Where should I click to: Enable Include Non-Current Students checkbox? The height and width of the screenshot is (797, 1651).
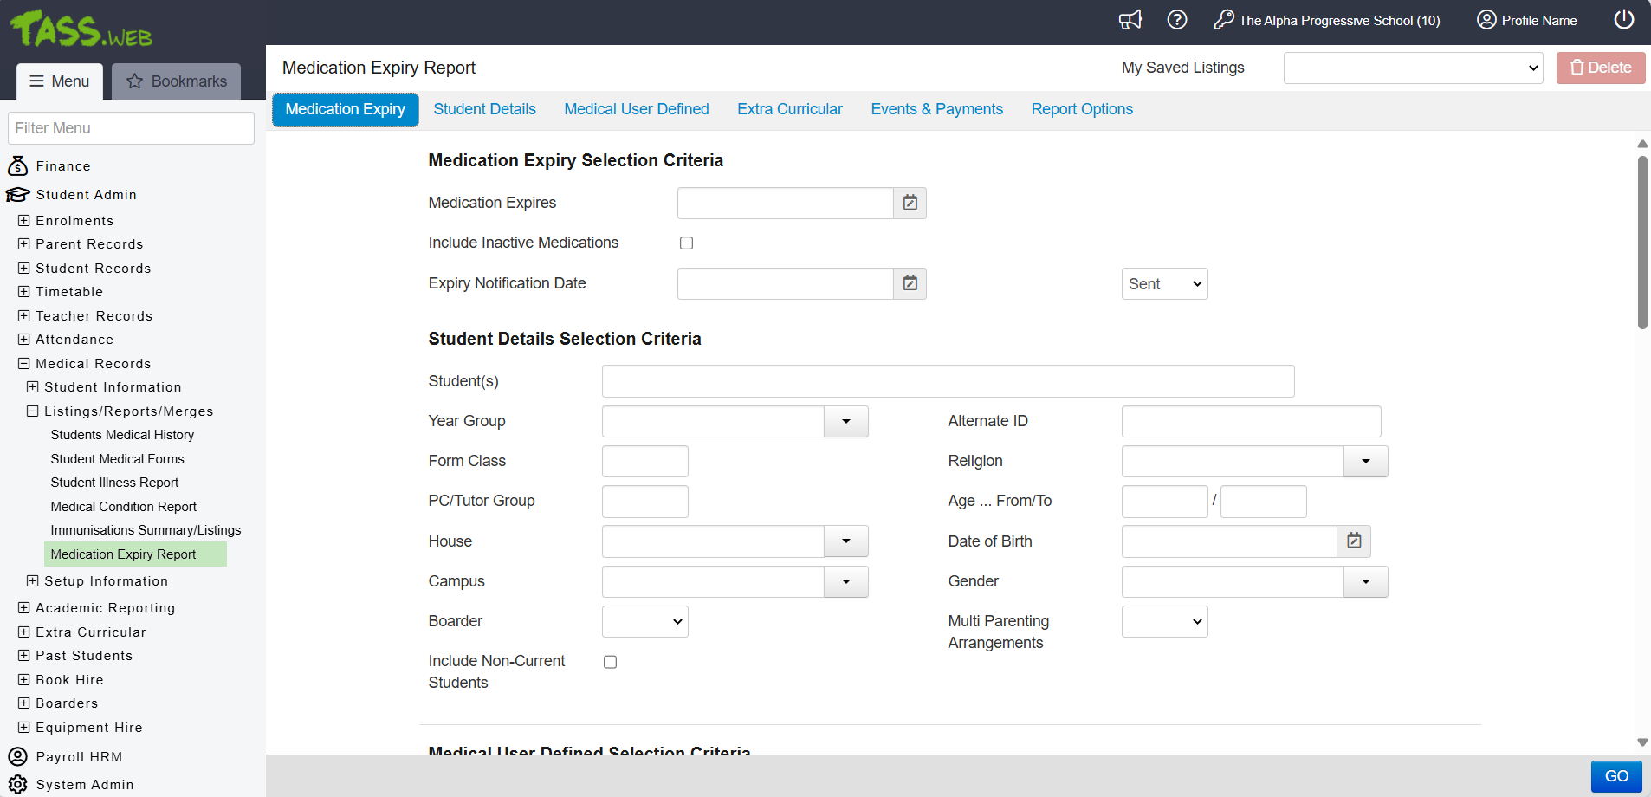610,662
